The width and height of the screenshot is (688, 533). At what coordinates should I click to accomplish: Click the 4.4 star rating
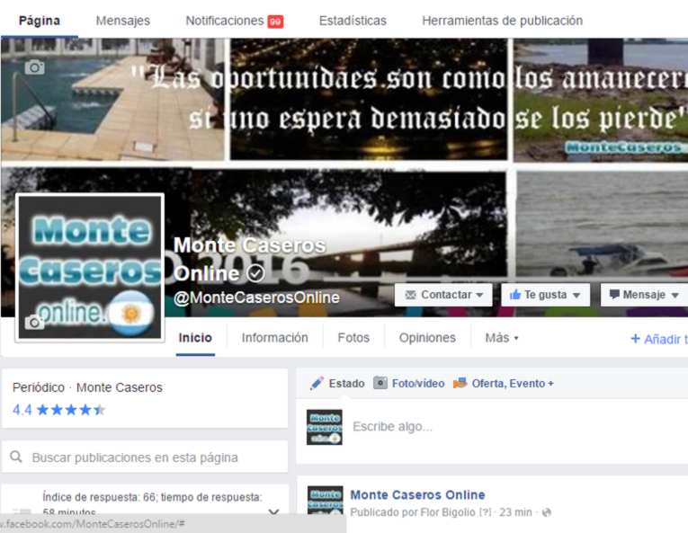58,410
